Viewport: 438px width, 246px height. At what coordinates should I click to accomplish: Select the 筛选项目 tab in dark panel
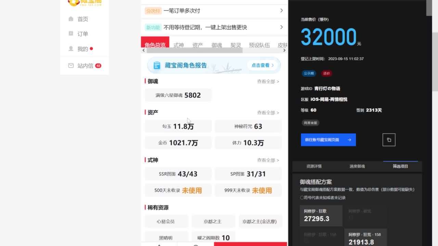(x=400, y=166)
